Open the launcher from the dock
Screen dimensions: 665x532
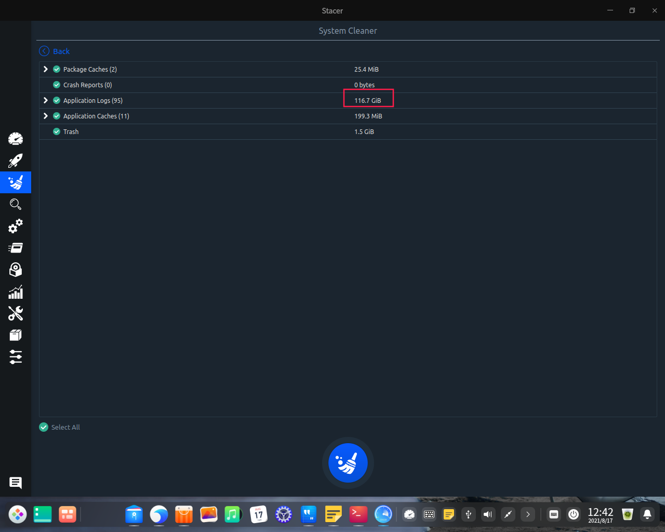(18, 514)
